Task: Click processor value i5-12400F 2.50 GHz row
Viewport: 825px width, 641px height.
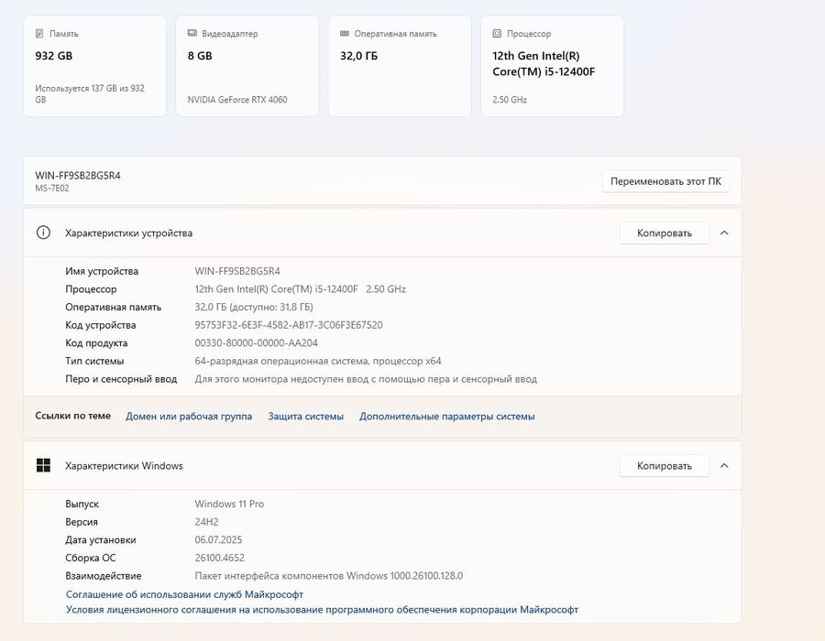Action: pos(301,289)
